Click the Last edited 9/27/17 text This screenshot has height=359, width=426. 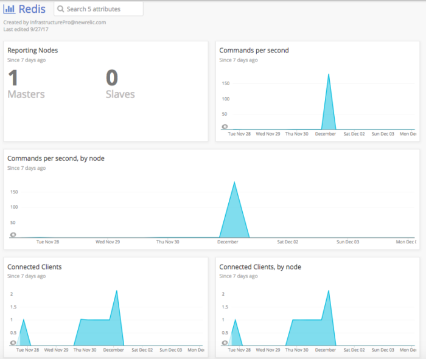(26, 29)
